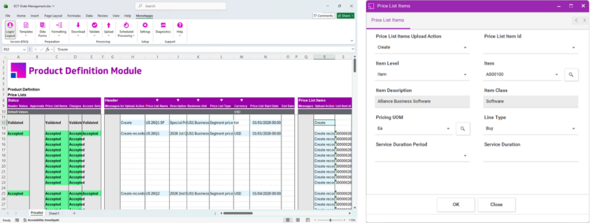590x223 pixels.
Task: Select the Price List Items form tab
Action: (388, 20)
